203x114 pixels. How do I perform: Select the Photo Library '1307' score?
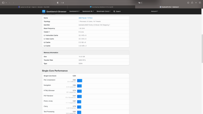(x=74, y=101)
